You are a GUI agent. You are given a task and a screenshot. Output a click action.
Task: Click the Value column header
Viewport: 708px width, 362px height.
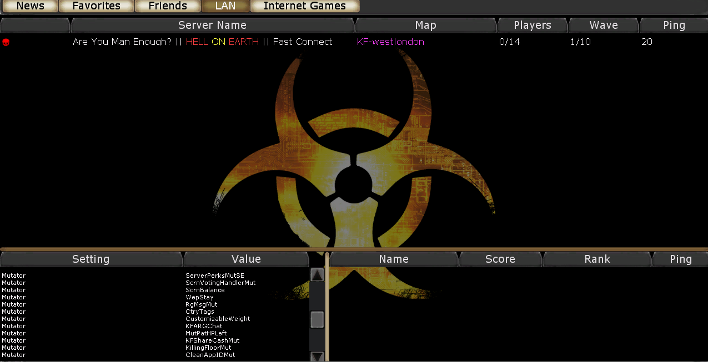point(246,259)
